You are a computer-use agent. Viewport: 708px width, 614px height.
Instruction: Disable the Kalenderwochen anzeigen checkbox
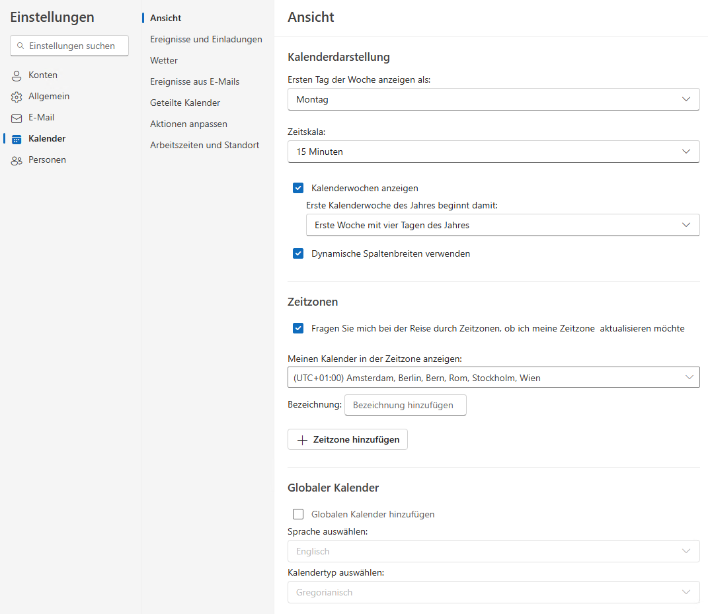click(x=298, y=188)
